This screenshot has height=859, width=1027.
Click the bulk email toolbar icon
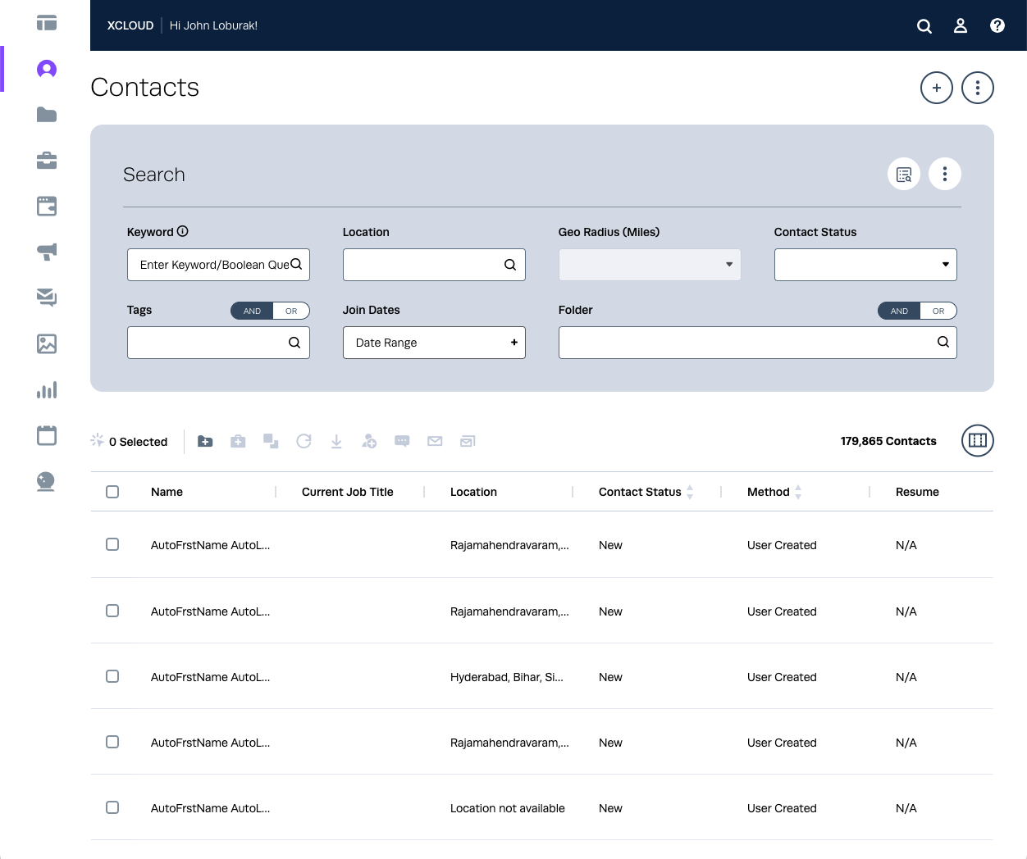coord(468,441)
